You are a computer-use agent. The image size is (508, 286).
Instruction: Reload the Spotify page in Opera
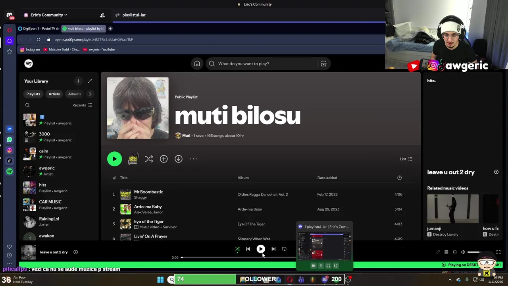(38, 39)
